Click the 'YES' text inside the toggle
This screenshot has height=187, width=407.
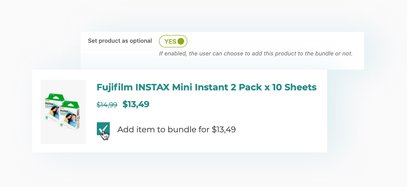170,41
